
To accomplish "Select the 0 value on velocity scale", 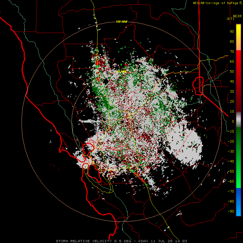I will [233, 121].
